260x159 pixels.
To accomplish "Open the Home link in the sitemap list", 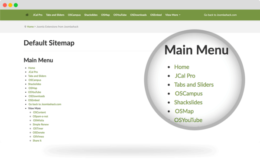I will (x=32, y=68).
